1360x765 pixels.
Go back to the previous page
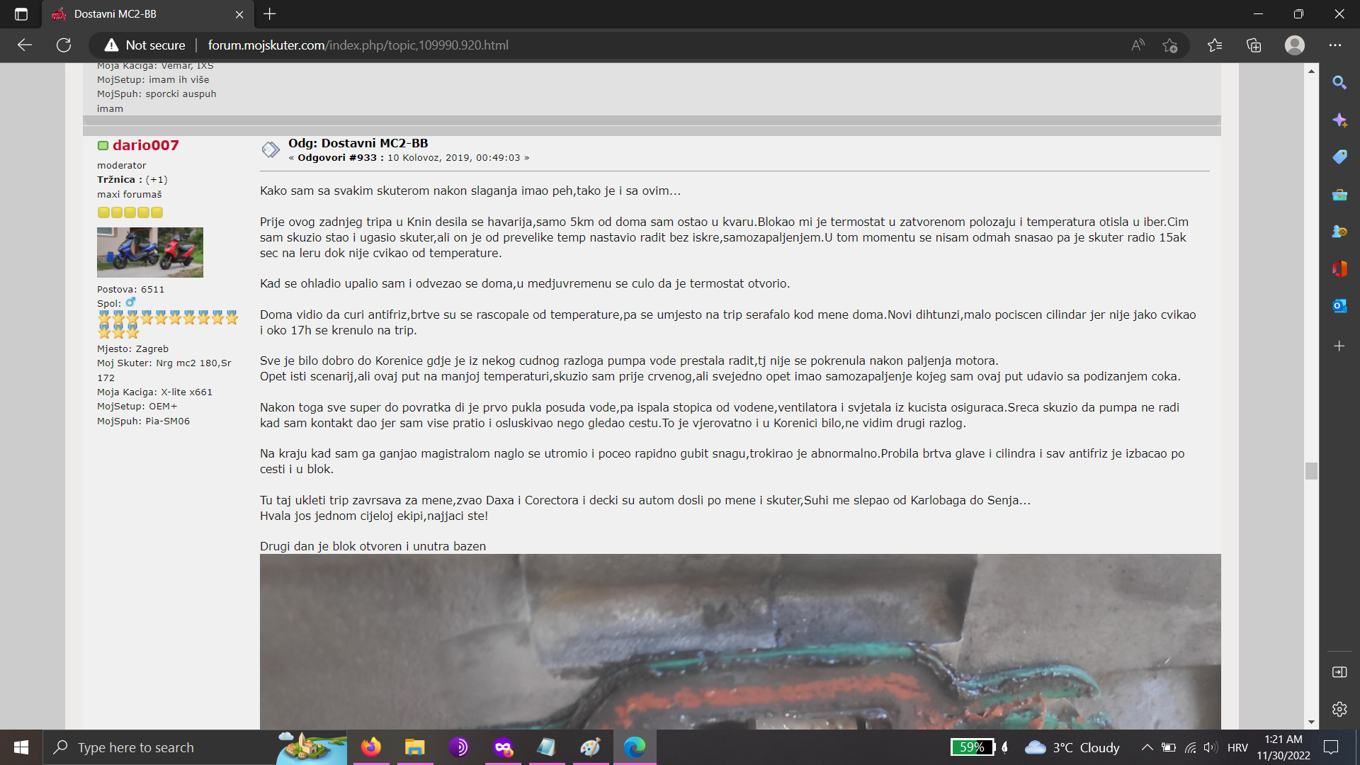pos(25,45)
